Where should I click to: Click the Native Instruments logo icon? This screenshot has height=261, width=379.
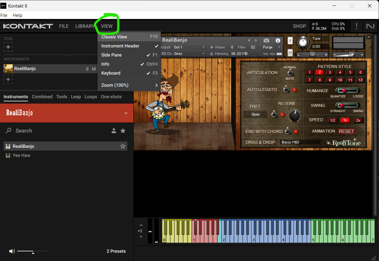point(370,26)
